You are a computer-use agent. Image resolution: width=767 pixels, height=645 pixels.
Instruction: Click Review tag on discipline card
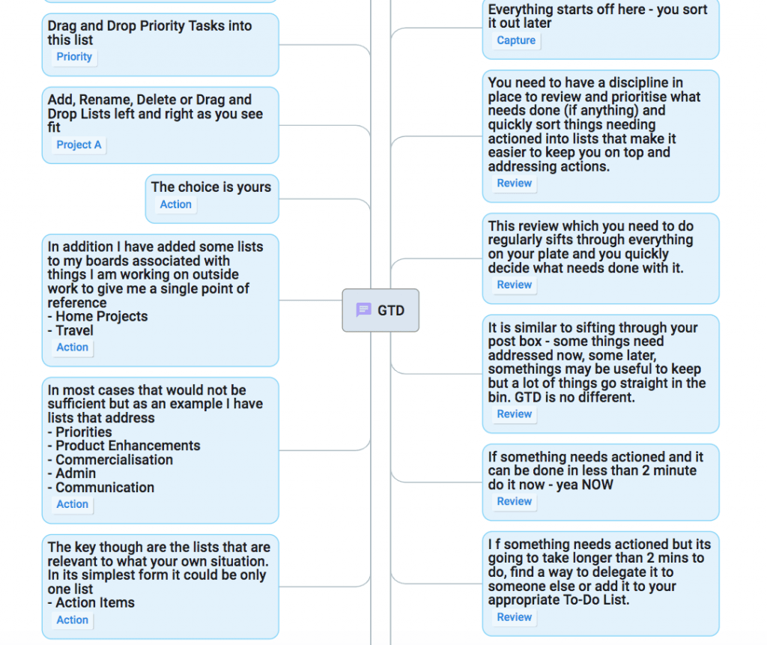(x=514, y=184)
